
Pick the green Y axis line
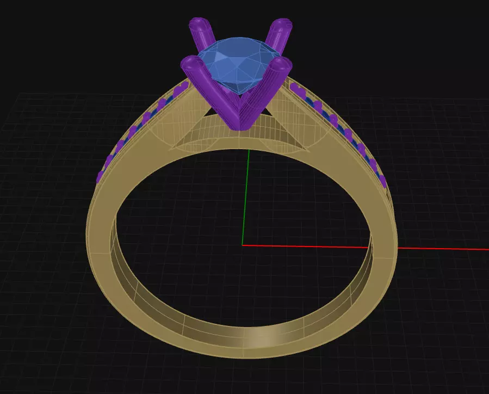246,197
